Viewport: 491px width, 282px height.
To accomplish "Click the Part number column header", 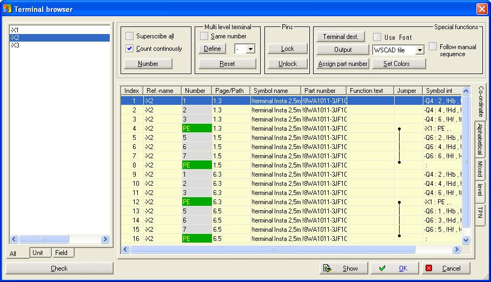I will (x=323, y=90).
